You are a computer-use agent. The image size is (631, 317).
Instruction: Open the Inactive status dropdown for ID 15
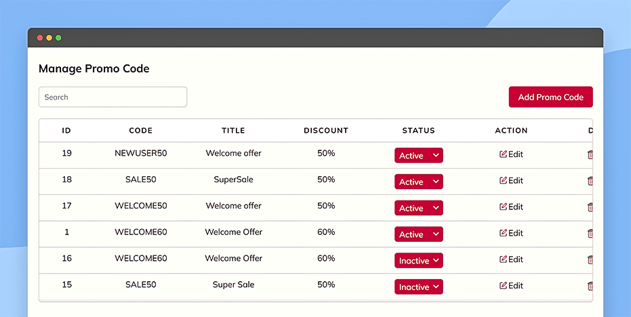pyautogui.click(x=419, y=287)
